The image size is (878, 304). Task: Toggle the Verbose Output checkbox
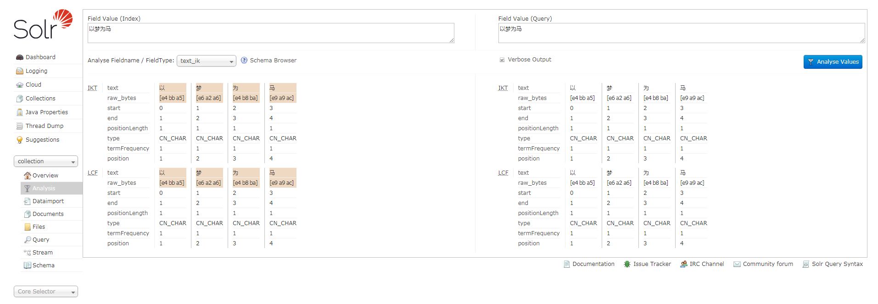click(502, 60)
